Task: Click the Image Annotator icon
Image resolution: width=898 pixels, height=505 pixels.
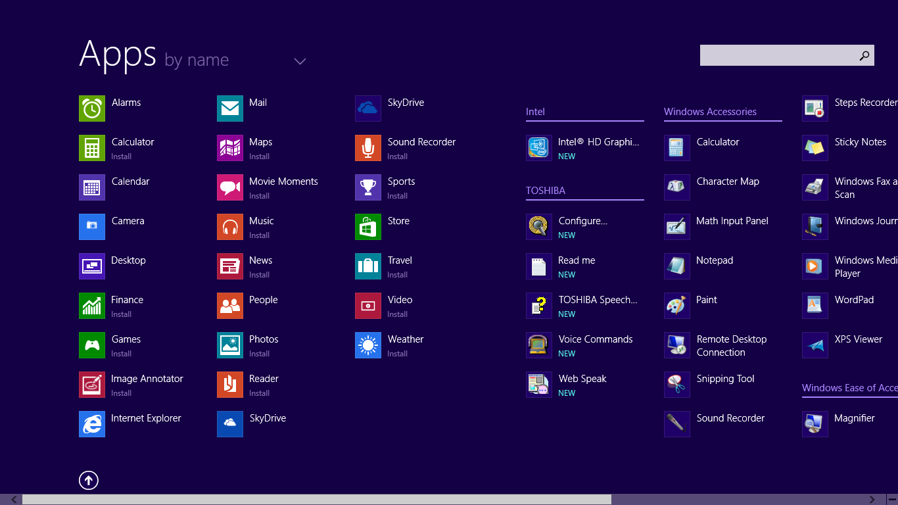Action: 92,385
